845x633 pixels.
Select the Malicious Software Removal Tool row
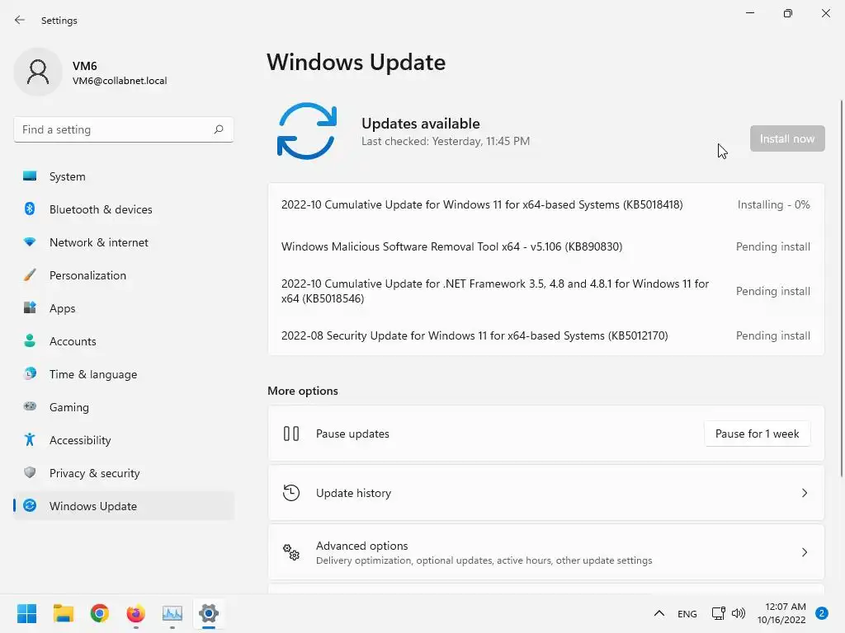click(x=546, y=246)
